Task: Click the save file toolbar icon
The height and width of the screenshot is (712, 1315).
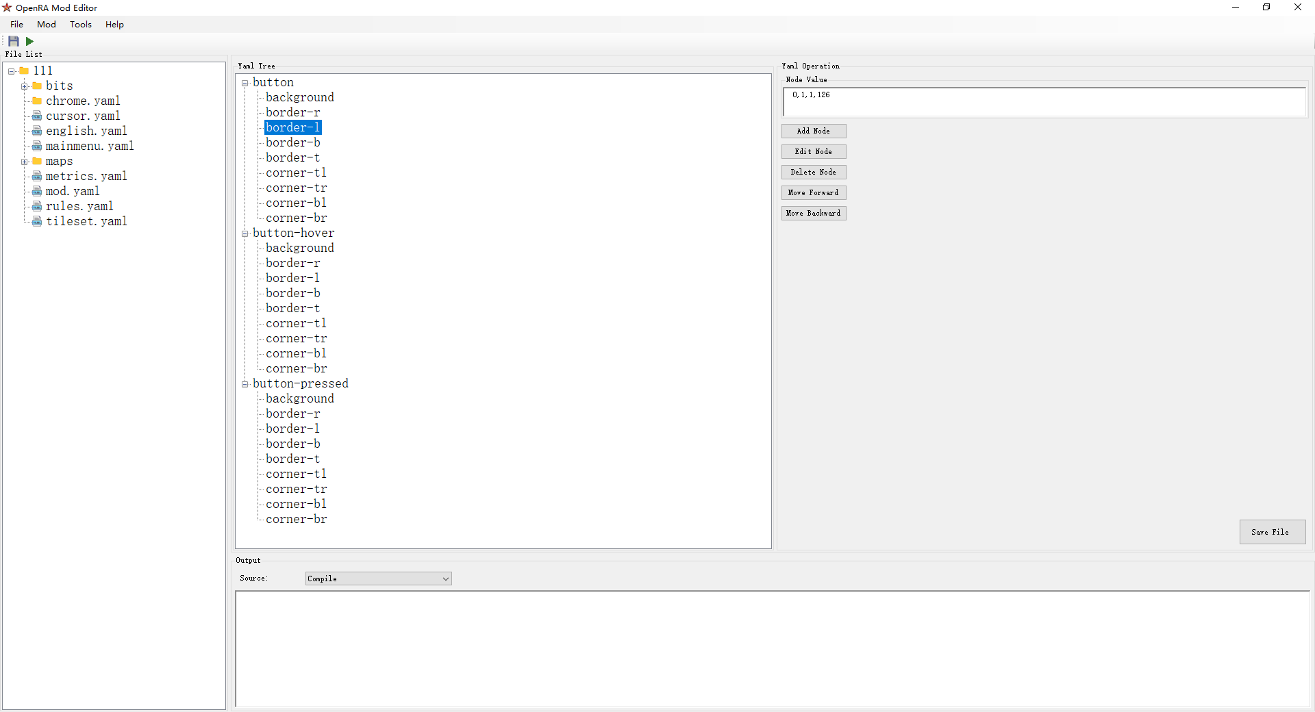Action: pos(12,41)
